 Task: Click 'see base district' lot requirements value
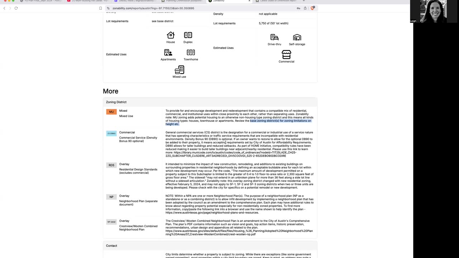(162, 21)
